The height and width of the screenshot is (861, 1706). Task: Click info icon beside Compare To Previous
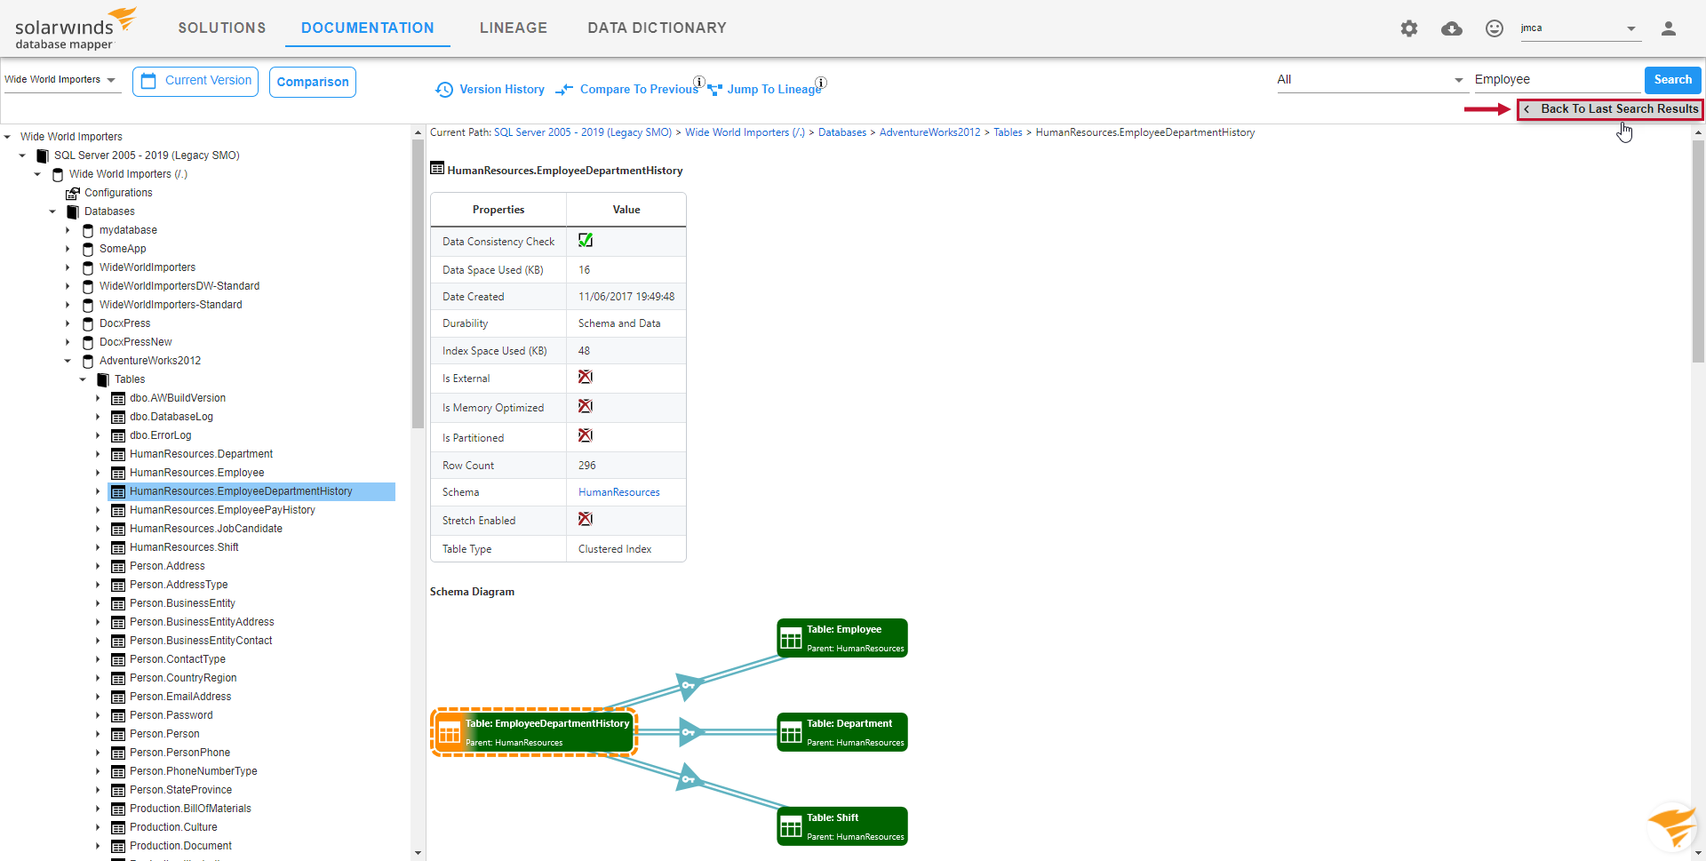[699, 82]
